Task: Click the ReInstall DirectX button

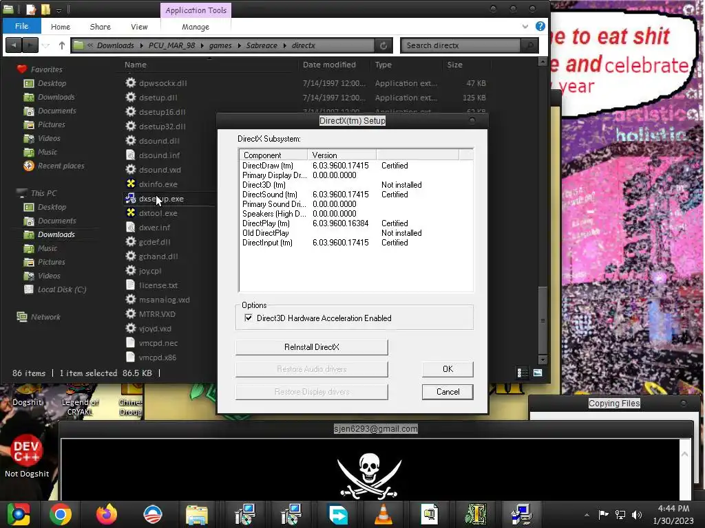Action: click(x=312, y=347)
